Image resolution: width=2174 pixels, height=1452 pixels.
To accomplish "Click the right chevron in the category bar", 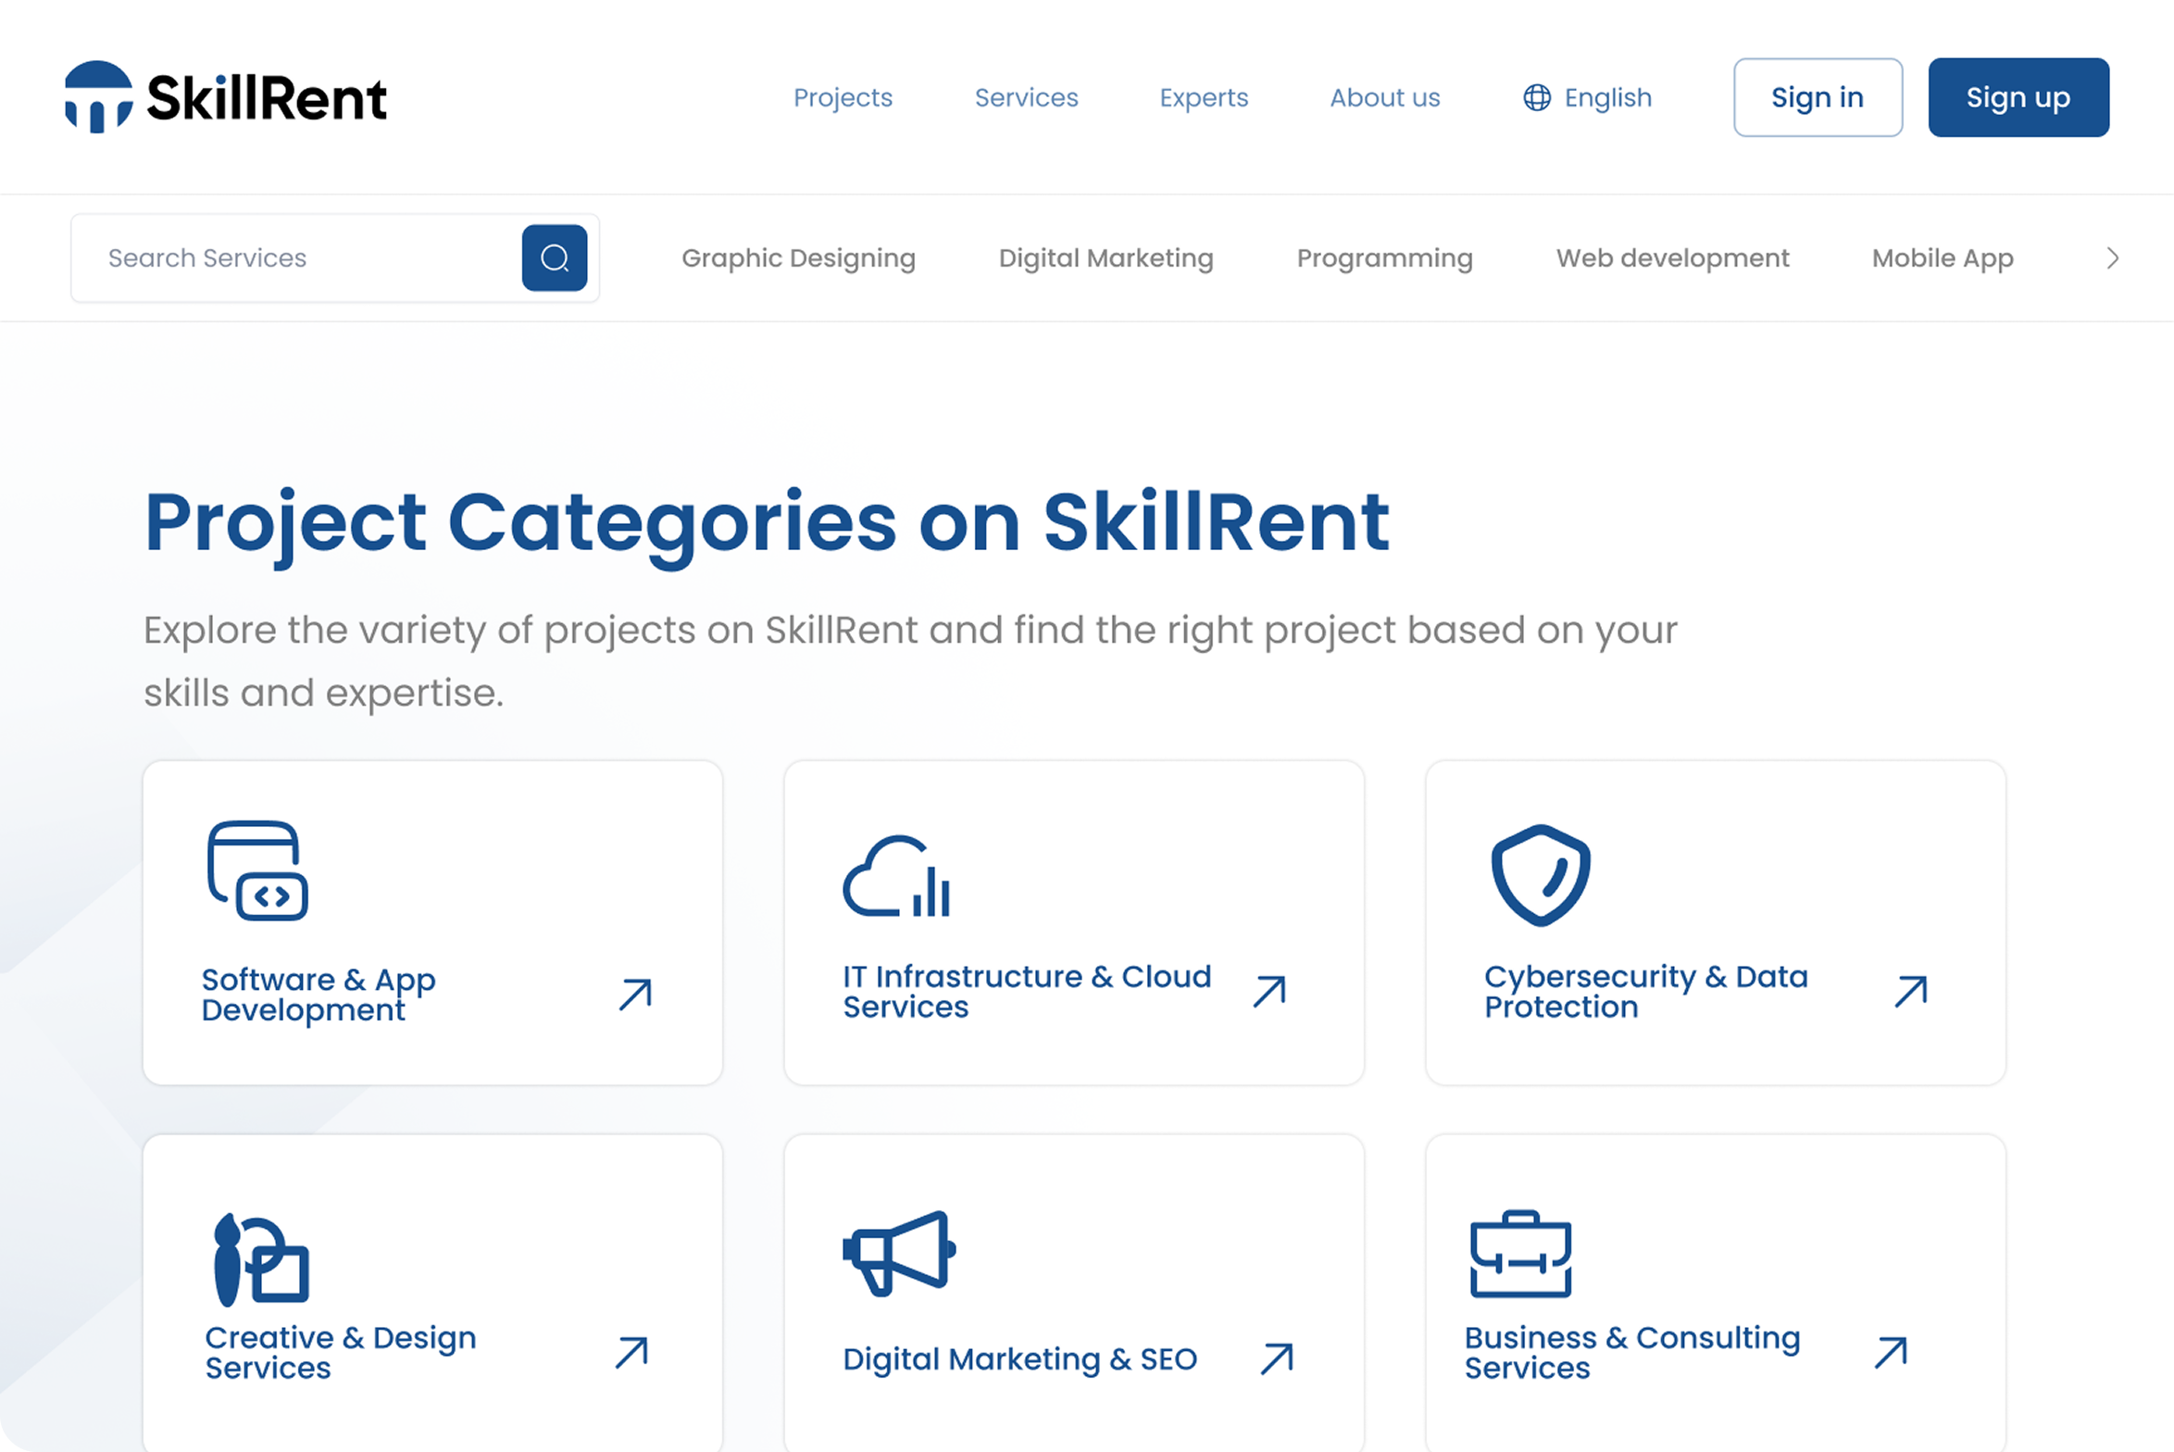I will pos(2114,258).
